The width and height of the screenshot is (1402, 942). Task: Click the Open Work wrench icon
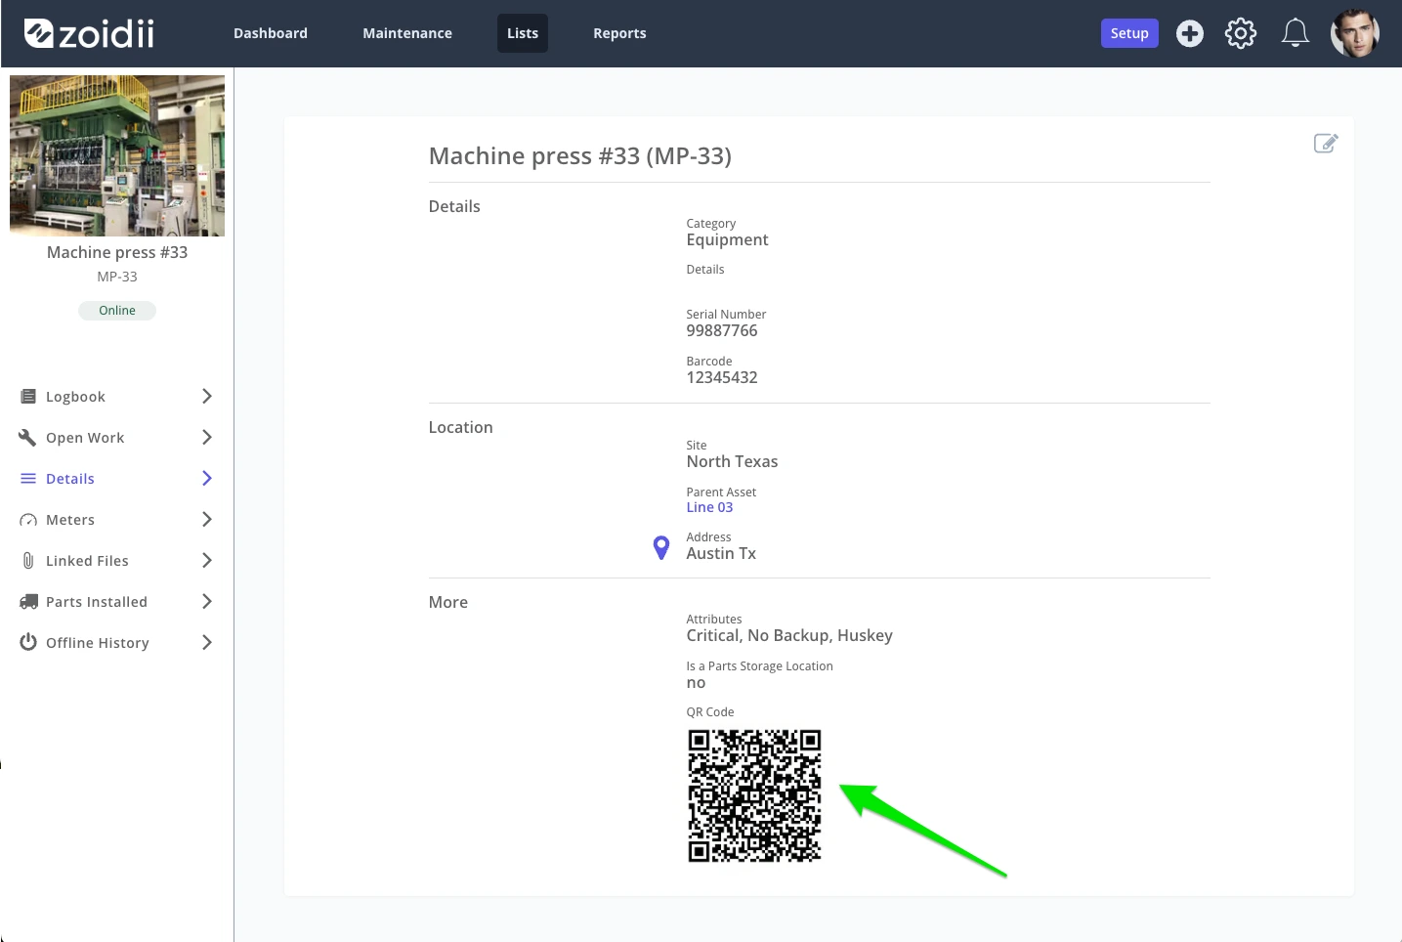(x=28, y=438)
